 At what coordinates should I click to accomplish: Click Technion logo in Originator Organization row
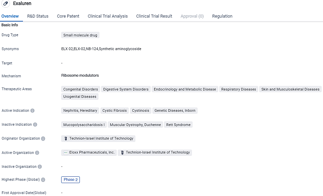tap(66, 139)
